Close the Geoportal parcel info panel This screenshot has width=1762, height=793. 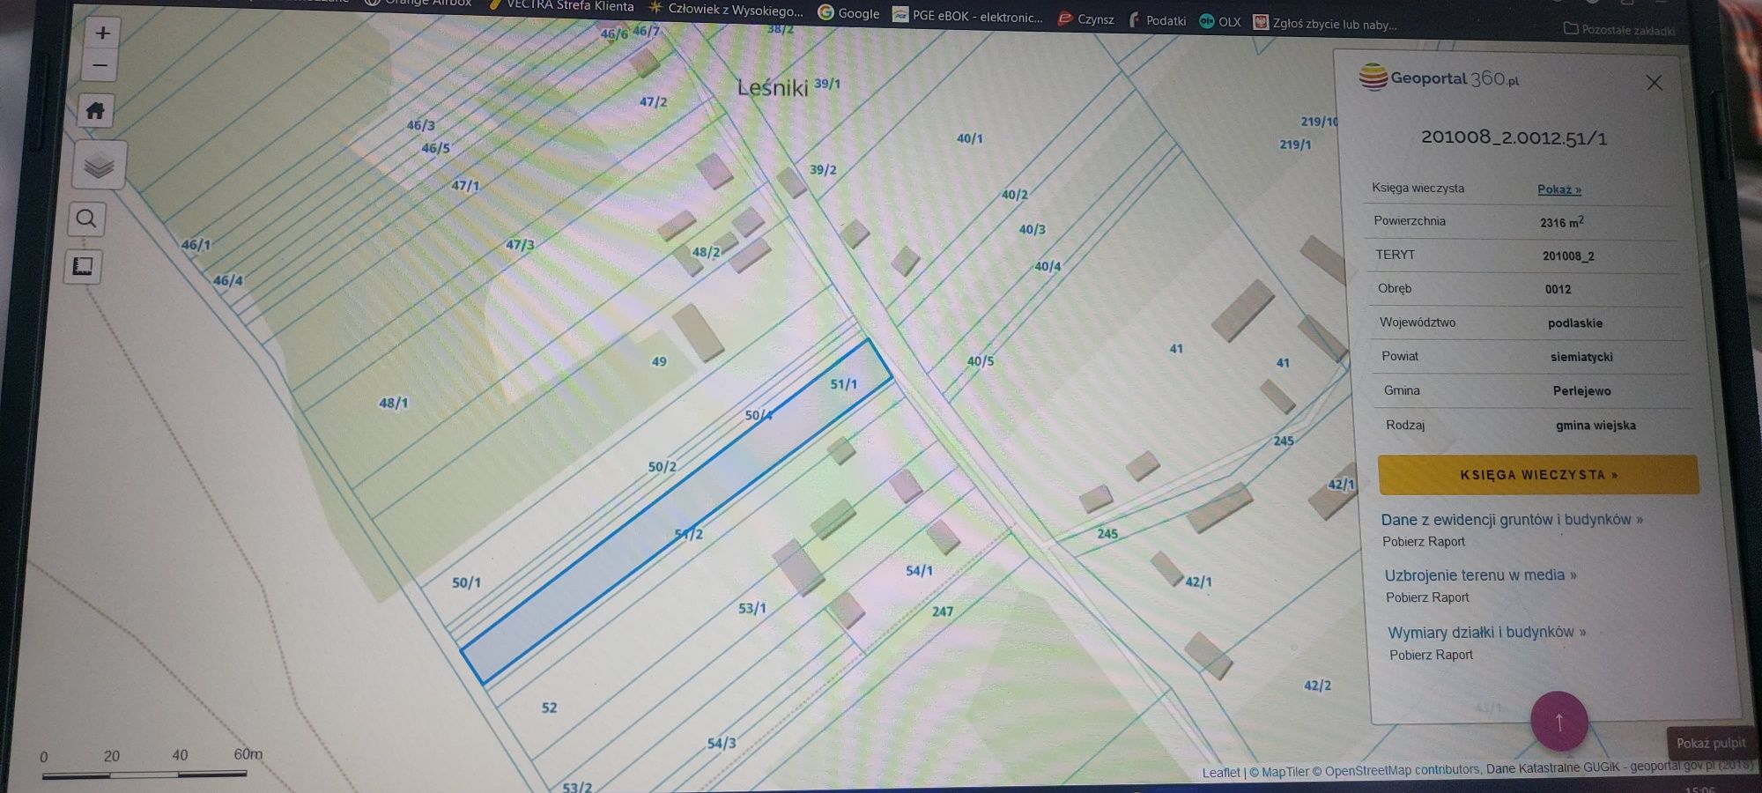pos(1654,83)
